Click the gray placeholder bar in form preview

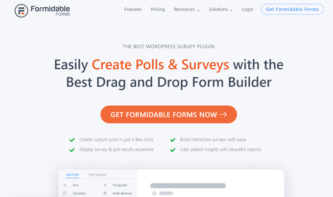point(188,185)
